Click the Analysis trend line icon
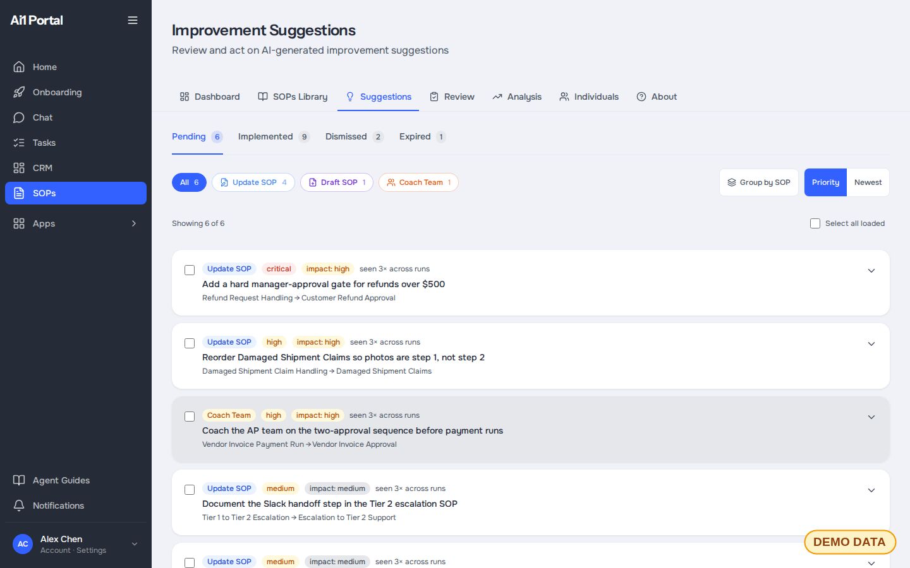This screenshot has height=568, width=910. [x=497, y=97]
